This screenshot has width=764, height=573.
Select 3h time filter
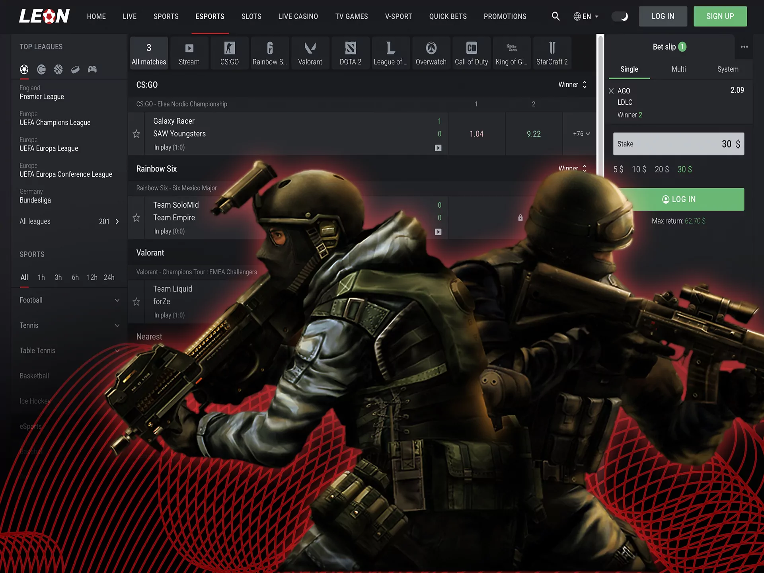click(58, 277)
